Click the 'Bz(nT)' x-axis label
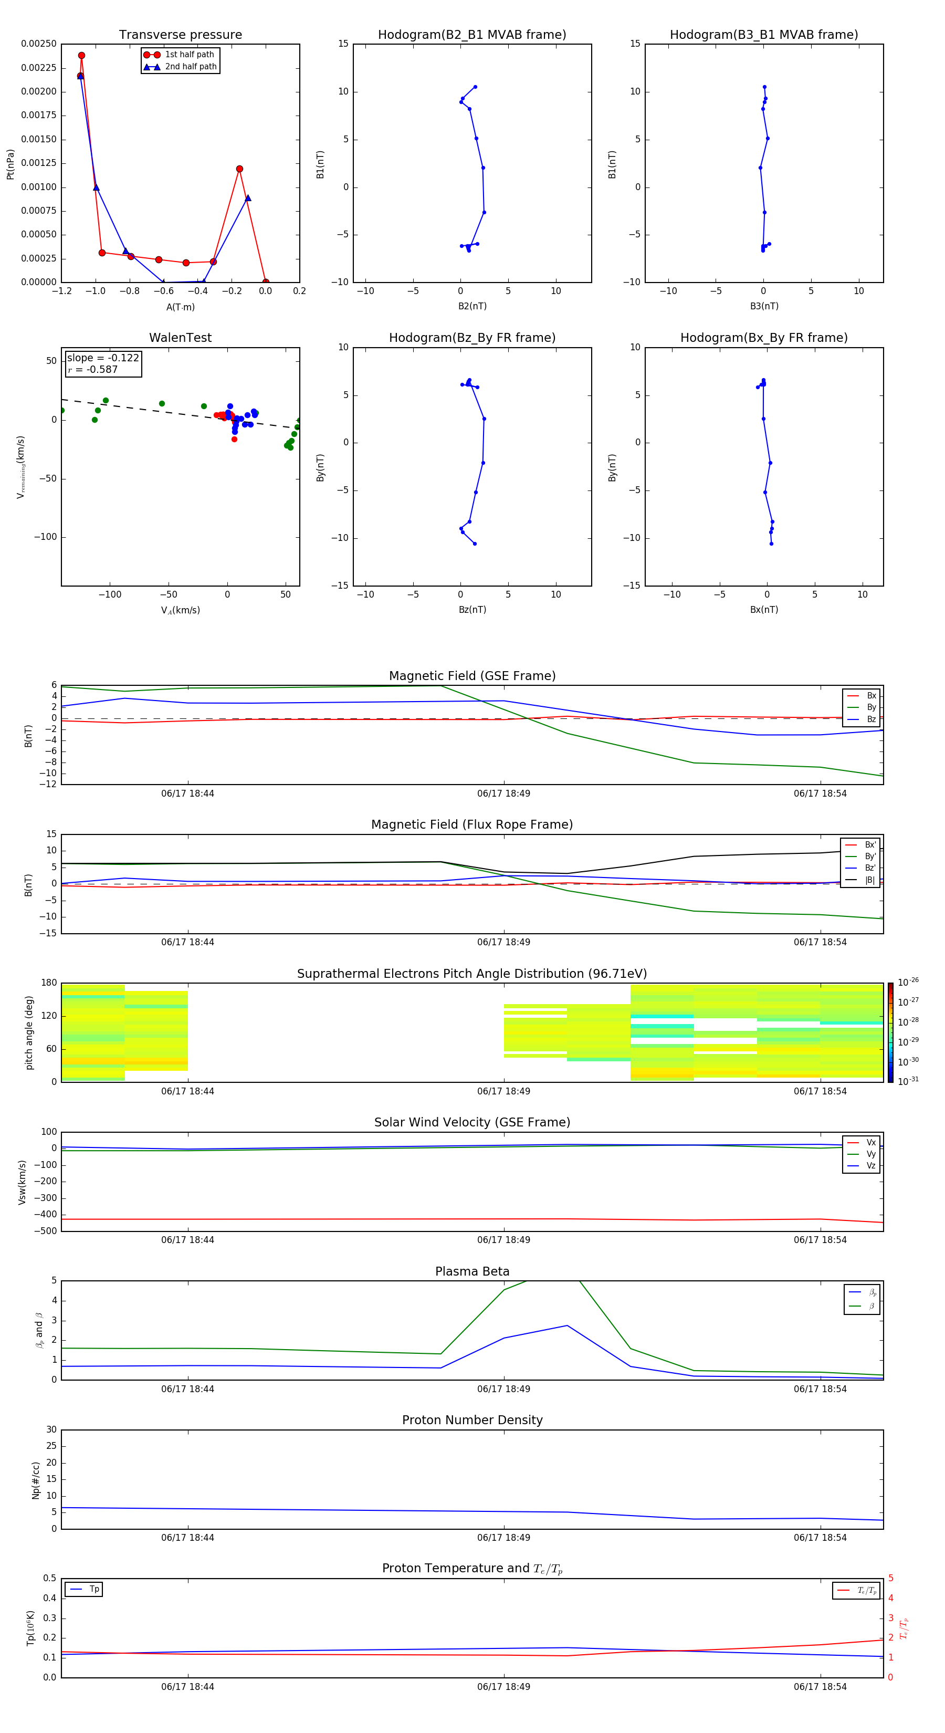Image resolution: width=945 pixels, height=1733 pixels. pos(472,610)
